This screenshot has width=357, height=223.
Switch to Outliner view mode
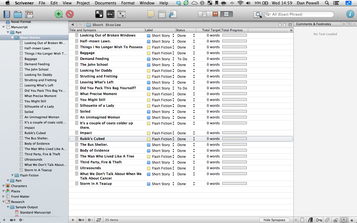[x=226, y=14]
